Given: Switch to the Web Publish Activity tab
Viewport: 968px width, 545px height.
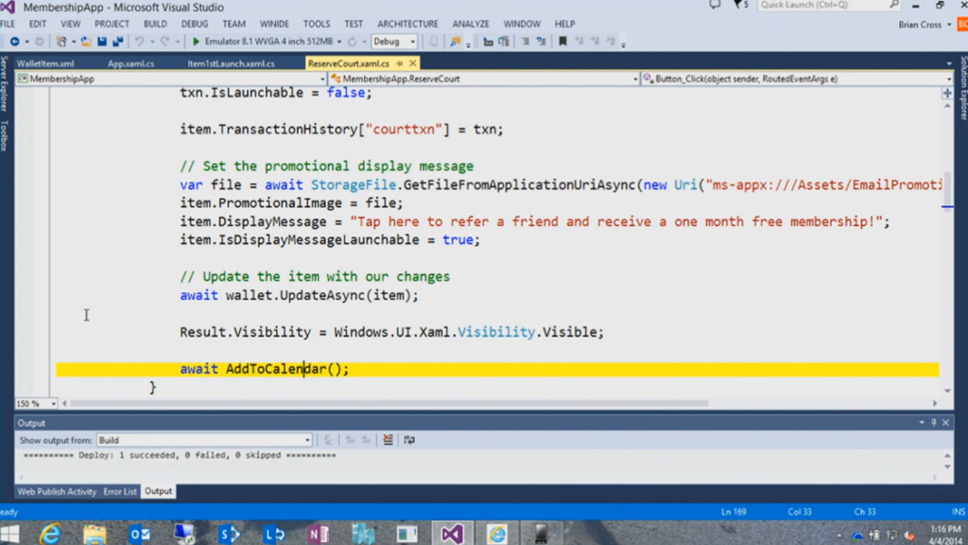Looking at the screenshot, I should click(x=57, y=492).
